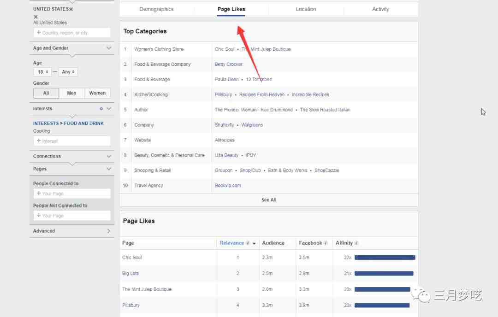Open Bath & Body Works link
Viewport: 498px width, 317px height.
(287, 170)
